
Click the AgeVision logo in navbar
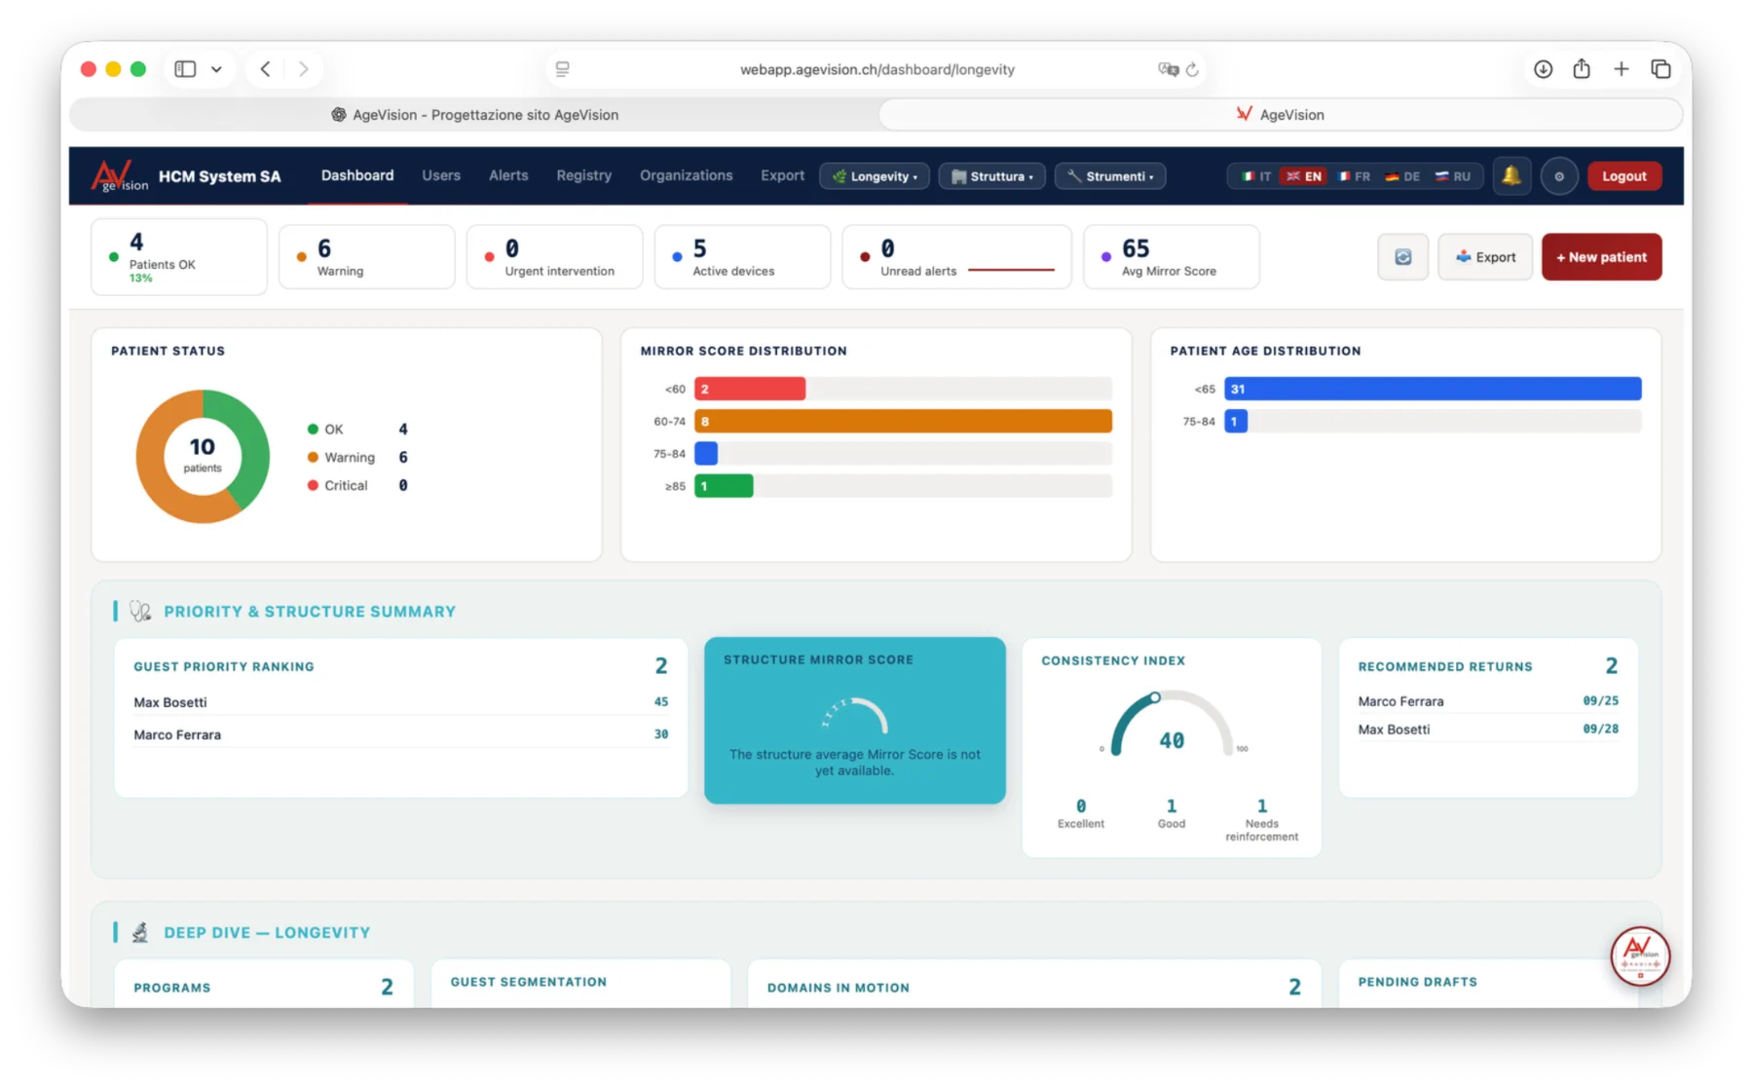pyautogui.click(x=120, y=176)
